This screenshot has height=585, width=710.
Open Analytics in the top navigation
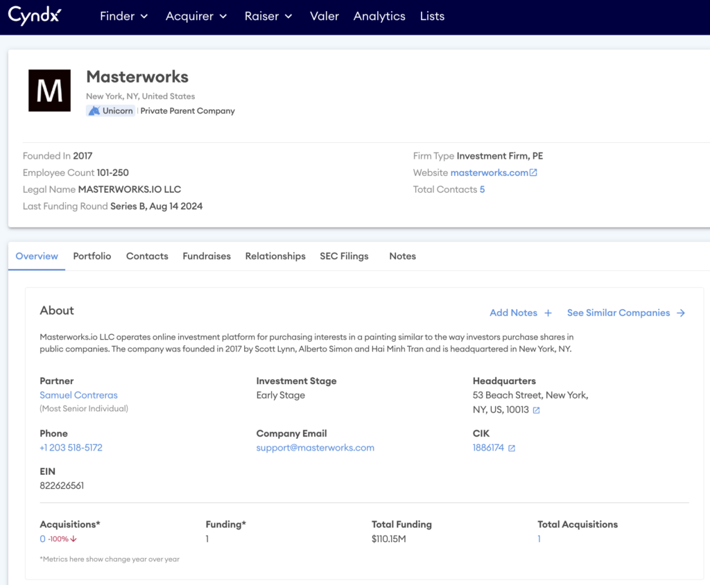(379, 17)
